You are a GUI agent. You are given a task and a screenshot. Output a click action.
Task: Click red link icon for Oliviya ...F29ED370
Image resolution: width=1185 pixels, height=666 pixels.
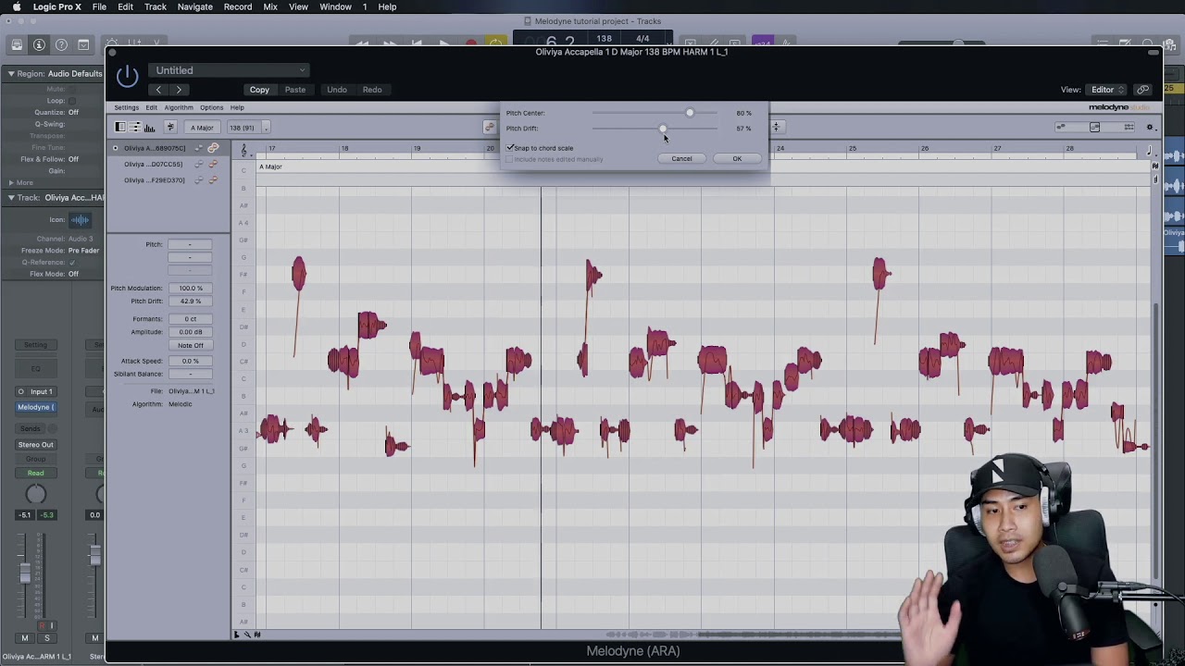[x=213, y=179]
